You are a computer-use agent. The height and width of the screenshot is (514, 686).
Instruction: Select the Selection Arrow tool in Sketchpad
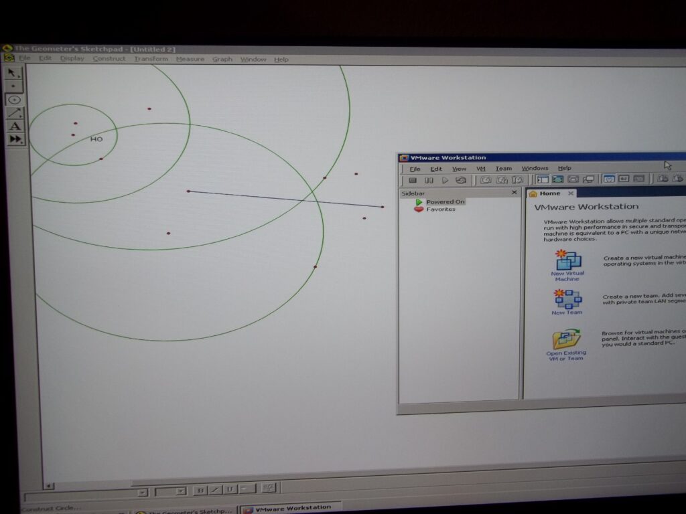[14, 73]
